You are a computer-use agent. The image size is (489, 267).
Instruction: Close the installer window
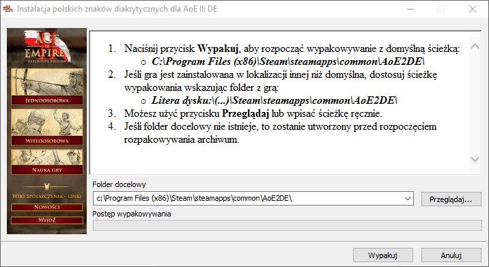click(x=473, y=9)
